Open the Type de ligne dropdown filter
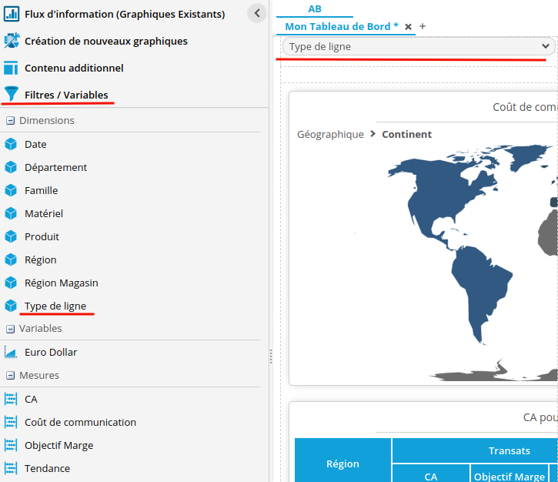 [x=417, y=47]
